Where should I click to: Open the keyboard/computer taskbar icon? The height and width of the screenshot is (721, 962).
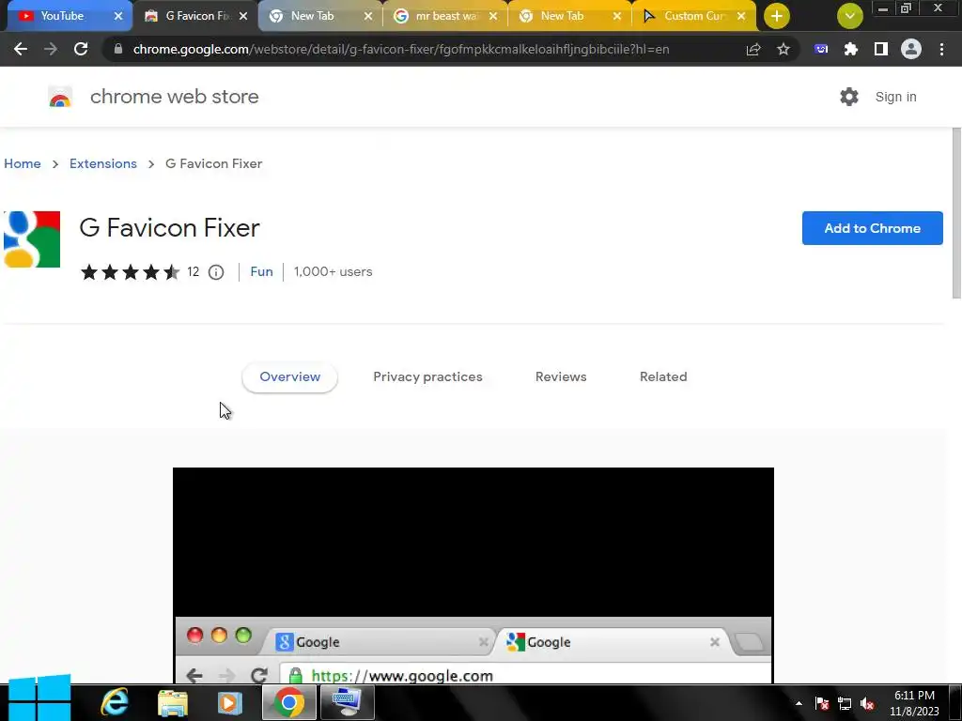(347, 702)
